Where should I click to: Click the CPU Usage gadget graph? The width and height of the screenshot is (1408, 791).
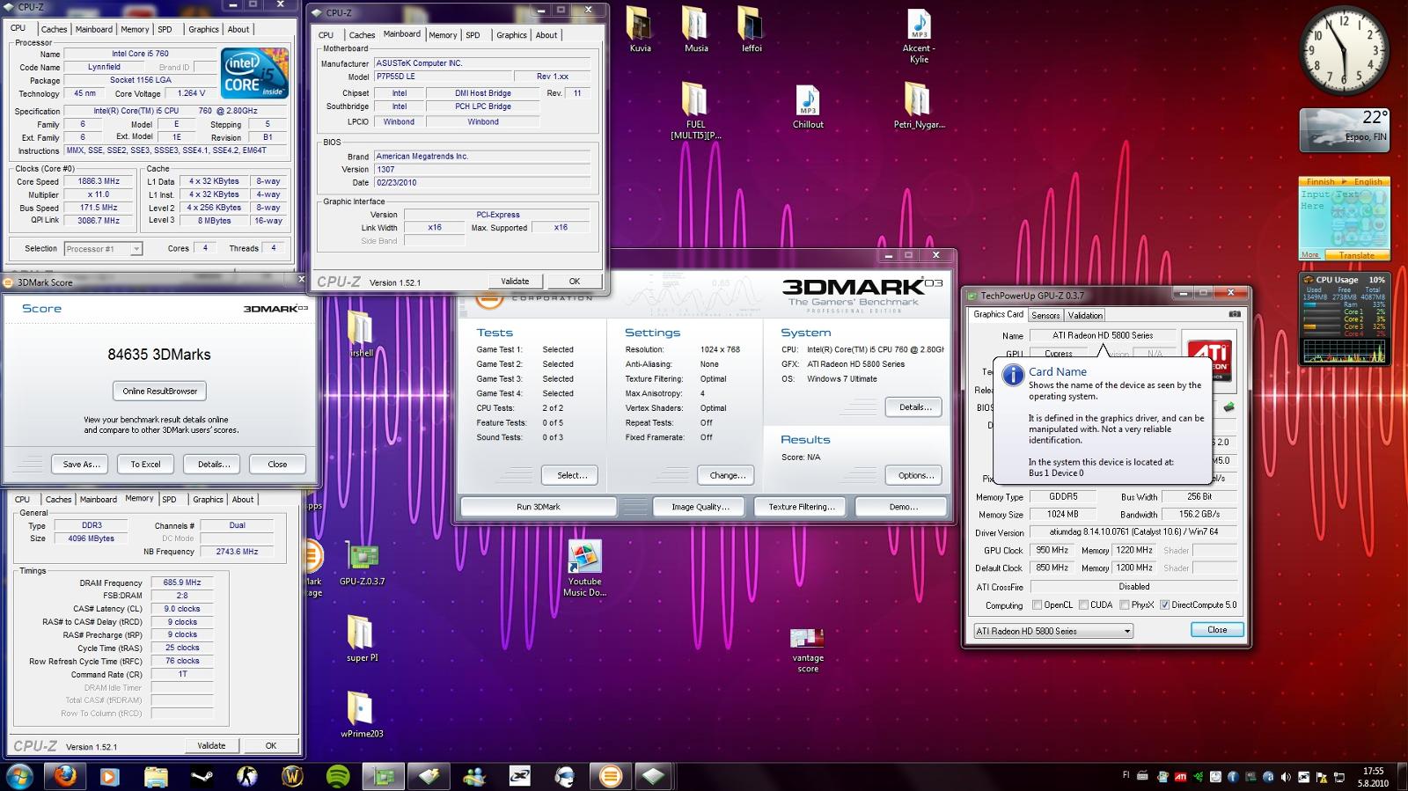click(1344, 351)
